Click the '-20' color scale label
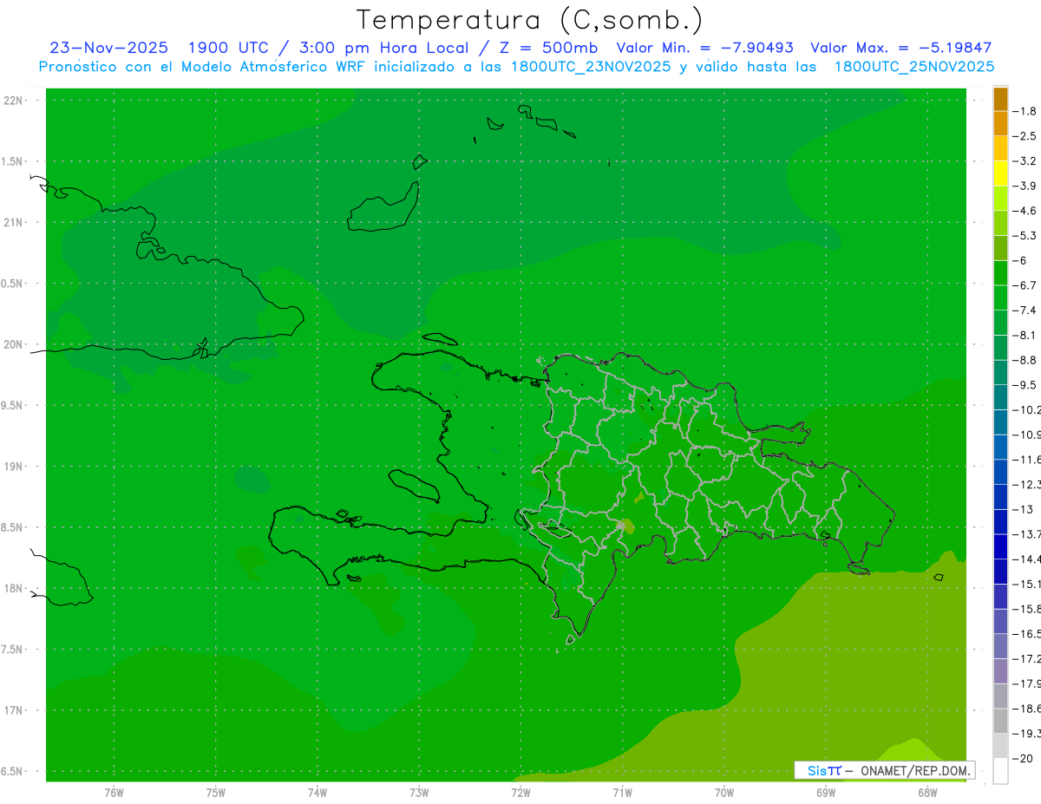 pos(1022,759)
